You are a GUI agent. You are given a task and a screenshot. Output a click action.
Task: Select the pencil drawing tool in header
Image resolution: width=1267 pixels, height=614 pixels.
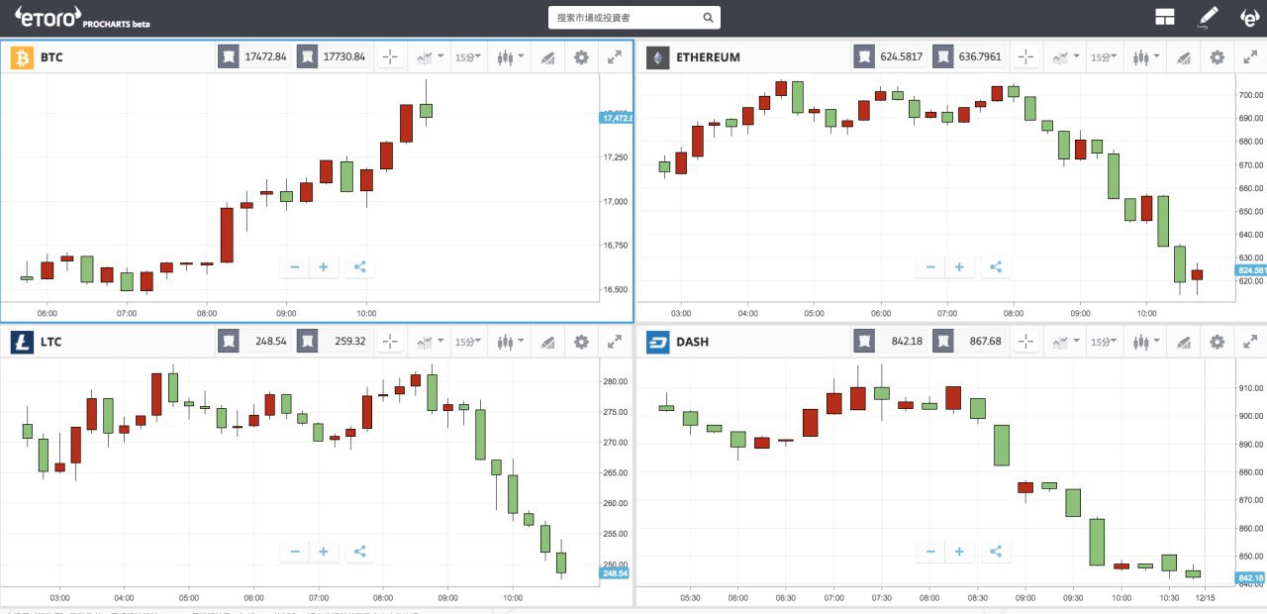1209,17
